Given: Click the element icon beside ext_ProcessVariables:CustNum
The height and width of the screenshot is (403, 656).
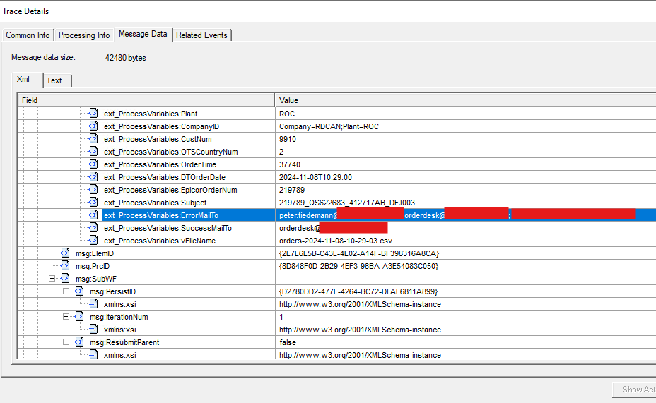Looking at the screenshot, I should 93,138.
